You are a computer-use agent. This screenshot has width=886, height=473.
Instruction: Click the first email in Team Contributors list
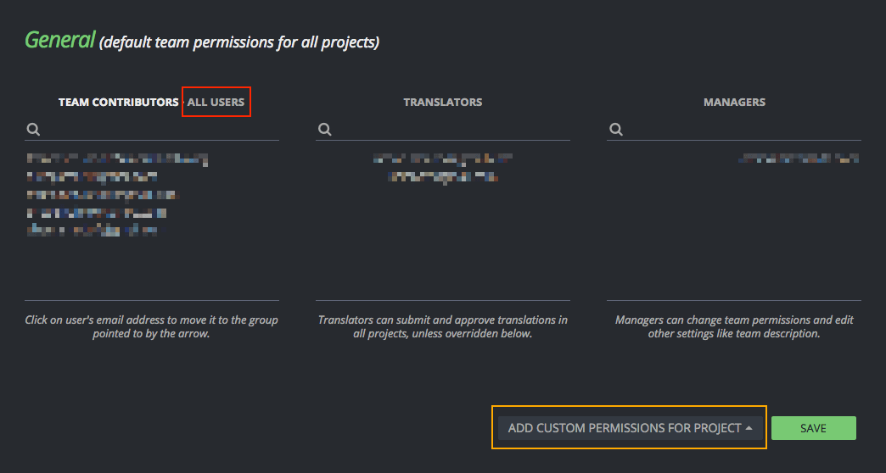[x=116, y=159]
